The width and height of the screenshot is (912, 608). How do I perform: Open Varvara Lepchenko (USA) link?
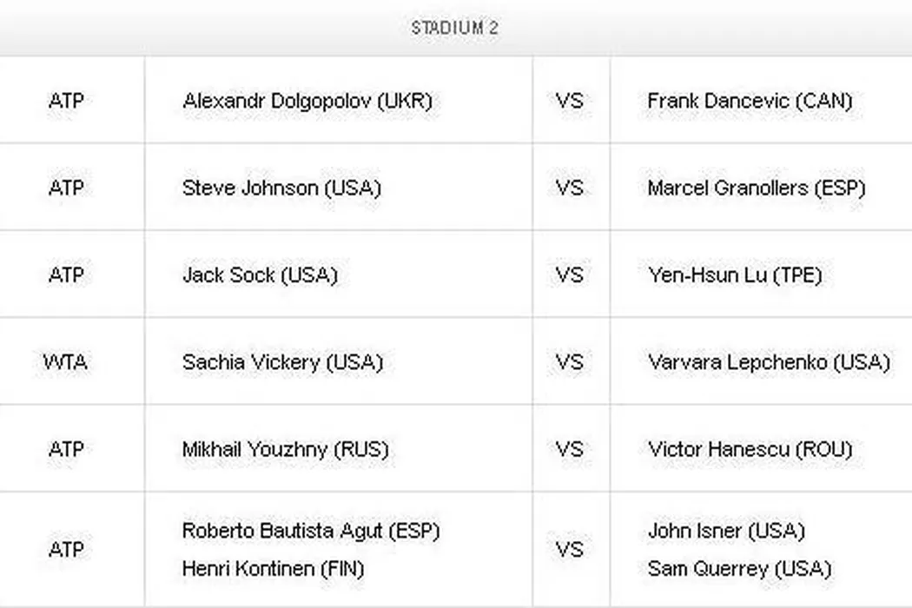click(769, 362)
